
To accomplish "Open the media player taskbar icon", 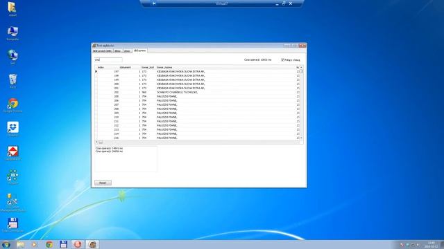I will pyautogui.click(x=34, y=244).
